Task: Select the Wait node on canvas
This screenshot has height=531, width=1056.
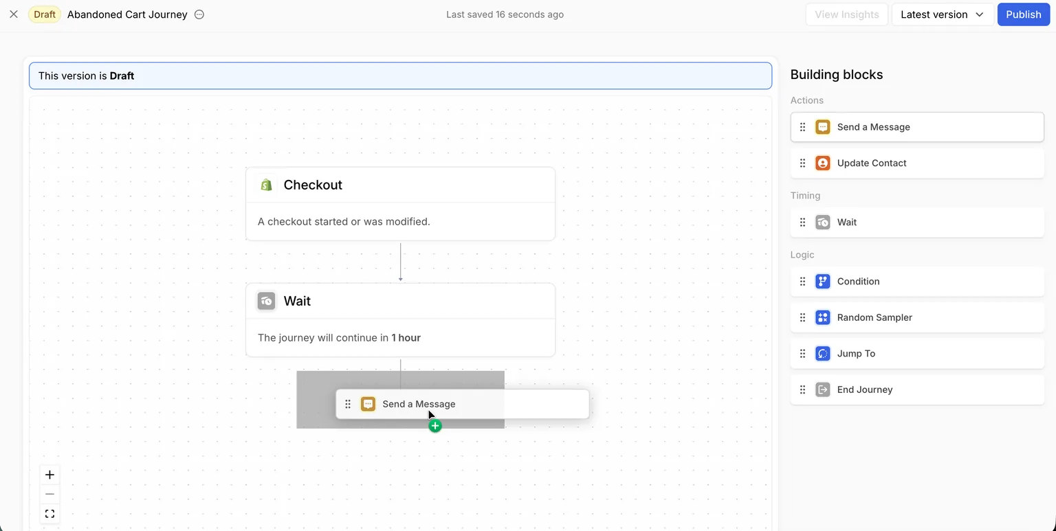Action: [400, 320]
